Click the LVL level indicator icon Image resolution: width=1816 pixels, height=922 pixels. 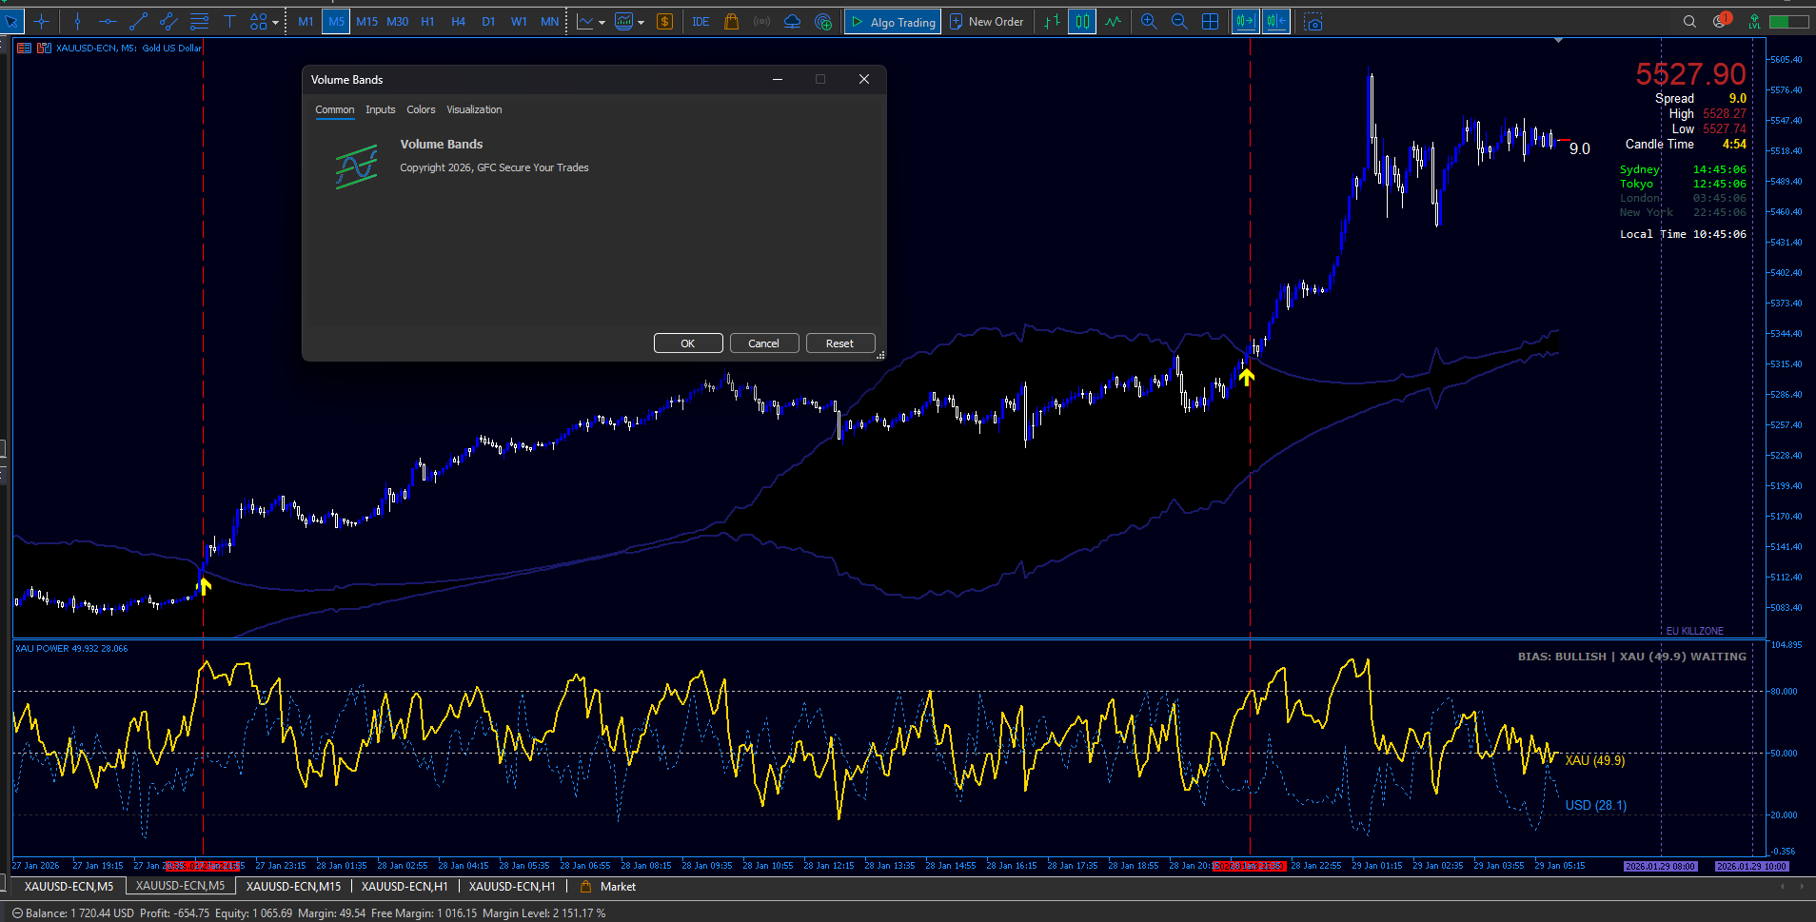click(x=1754, y=21)
